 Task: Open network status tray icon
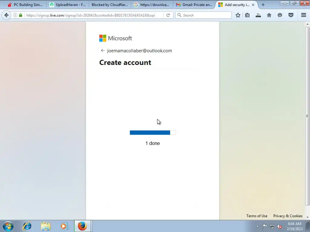click(x=272, y=226)
